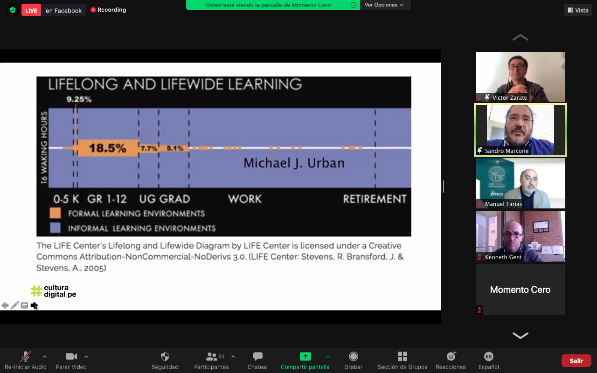Expand share screen options caret
The height and width of the screenshot is (373, 597).
click(328, 357)
